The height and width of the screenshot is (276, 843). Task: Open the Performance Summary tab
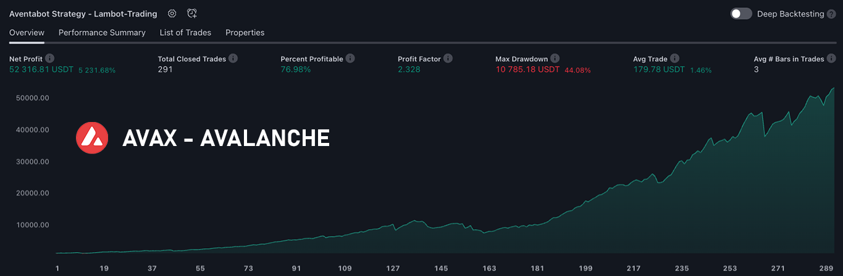pos(102,33)
